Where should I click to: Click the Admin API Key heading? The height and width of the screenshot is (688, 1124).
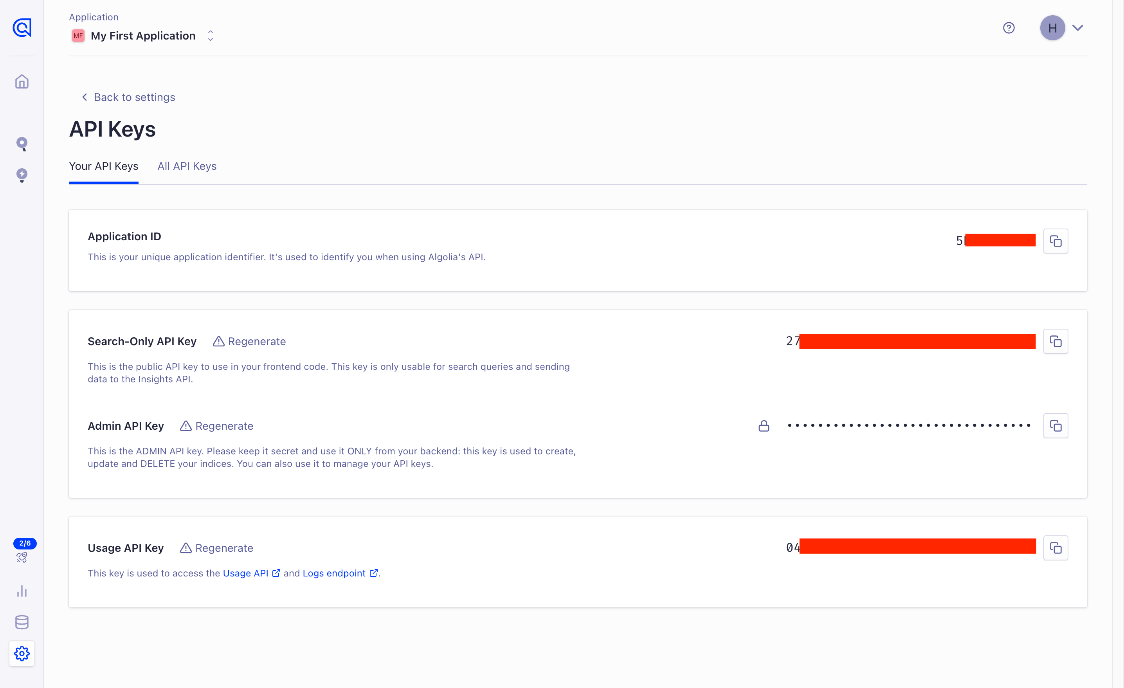[x=126, y=426]
